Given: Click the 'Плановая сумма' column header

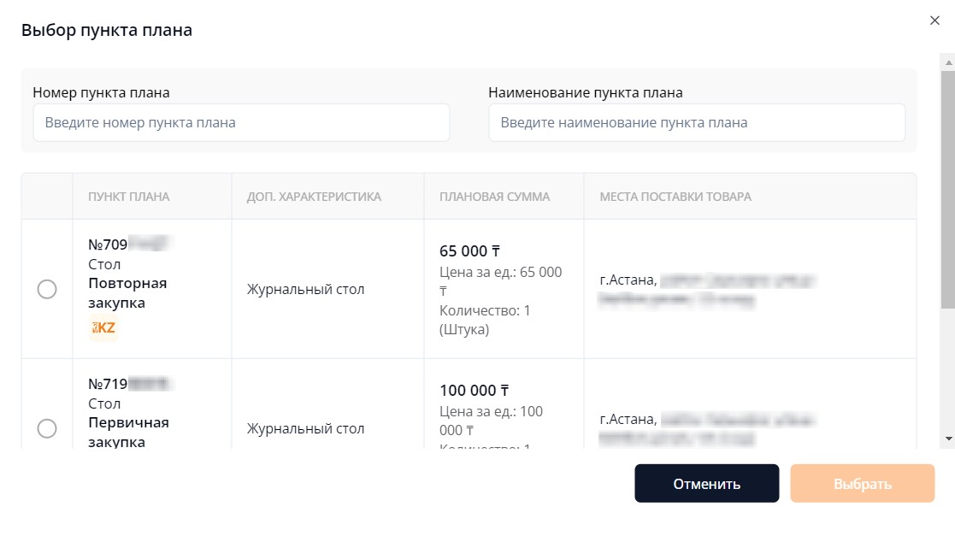Looking at the screenshot, I should pos(494,197).
